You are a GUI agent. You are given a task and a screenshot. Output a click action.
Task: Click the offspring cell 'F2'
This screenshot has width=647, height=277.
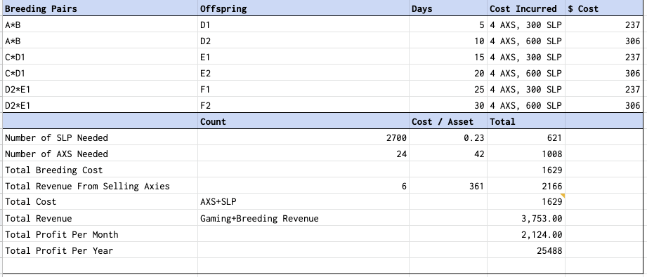coord(303,104)
